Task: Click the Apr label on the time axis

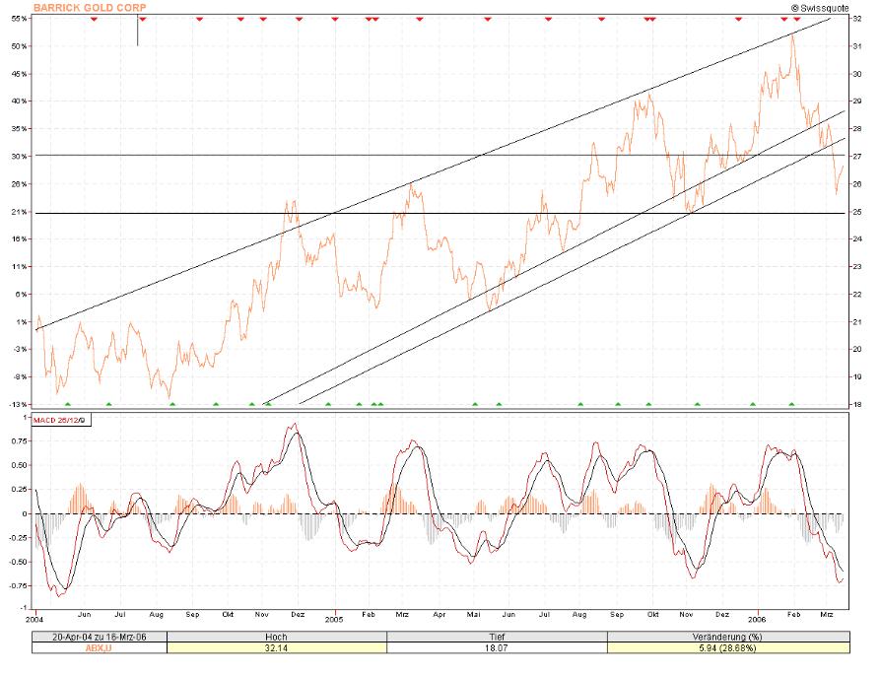Action: click(440, 615)
